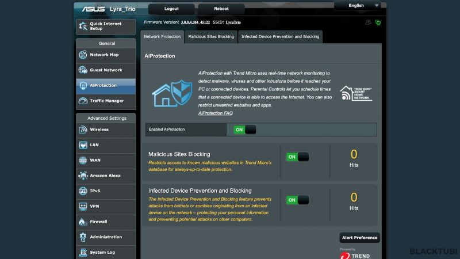The image size is (460, 259).
Task: Click the VPN monitor icon
Action: click(83, 206)
